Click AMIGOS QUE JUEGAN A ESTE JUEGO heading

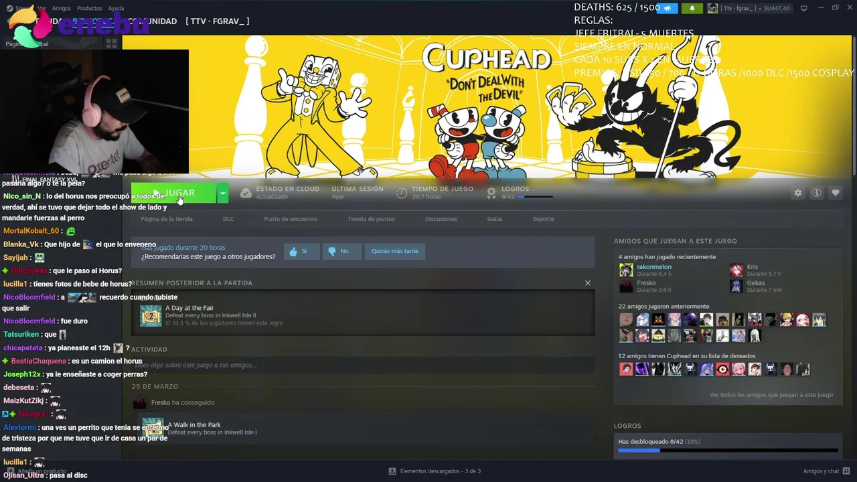tap(676, 241)
